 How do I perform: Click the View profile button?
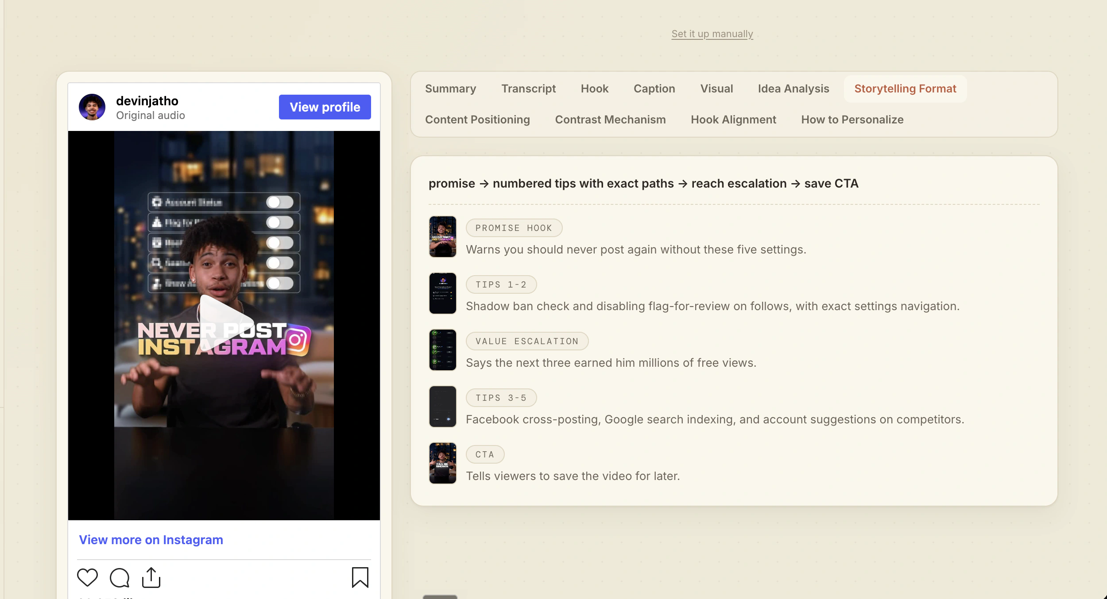click(x=325, y=107)
